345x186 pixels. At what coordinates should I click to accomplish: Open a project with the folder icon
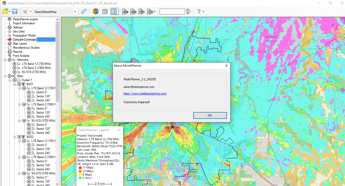[5, 12]
